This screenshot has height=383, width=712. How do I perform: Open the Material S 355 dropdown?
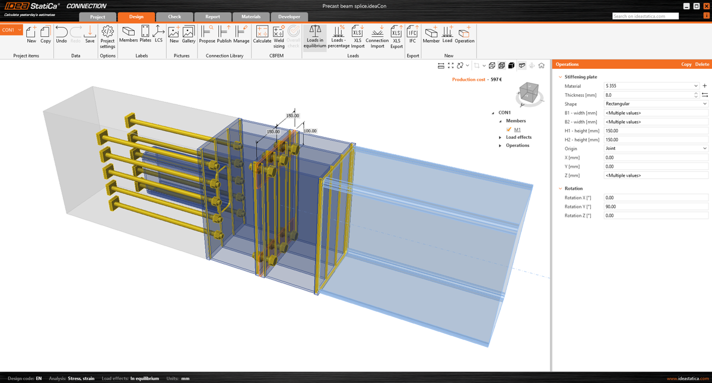pyautogui.click(x=651, y=86)
